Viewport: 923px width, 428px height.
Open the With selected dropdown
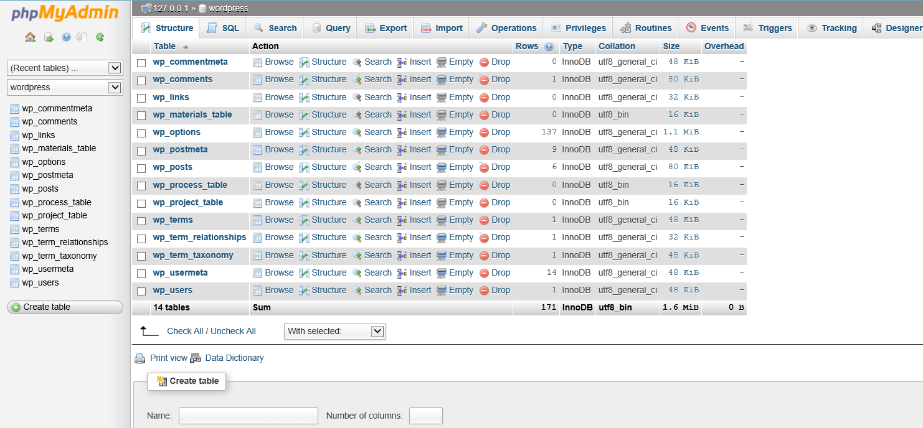[x=335, y=331]
